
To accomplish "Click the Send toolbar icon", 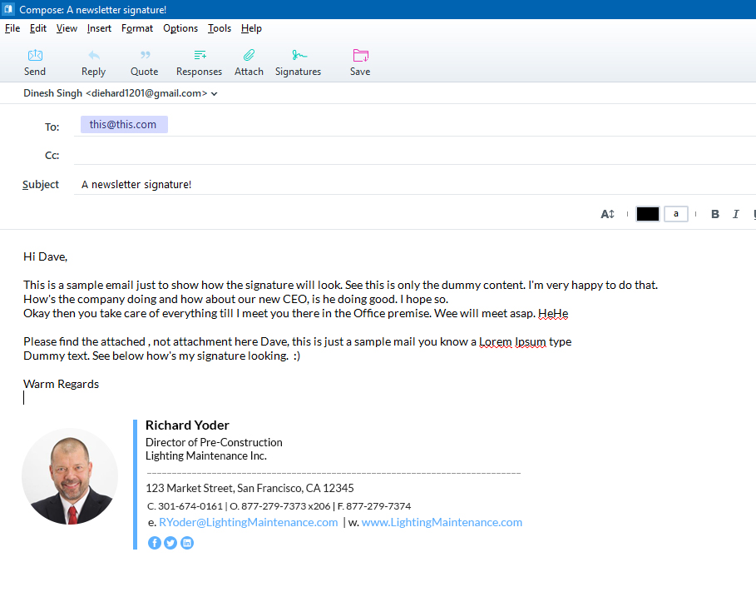I will [35, 56].
